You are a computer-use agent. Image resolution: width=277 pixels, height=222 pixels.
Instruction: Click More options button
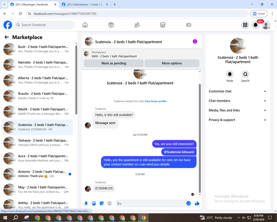[172, 63]
